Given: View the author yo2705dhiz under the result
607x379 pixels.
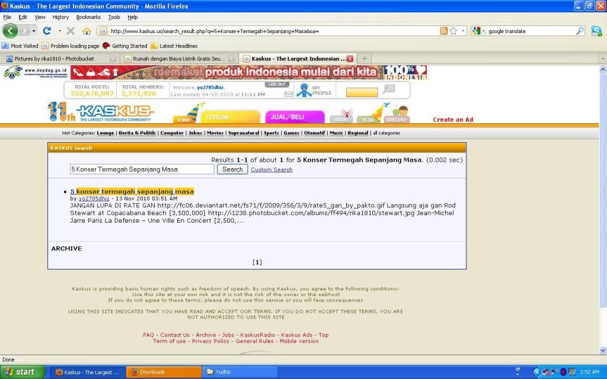Looking at the screenshot, I should point(94,198).
